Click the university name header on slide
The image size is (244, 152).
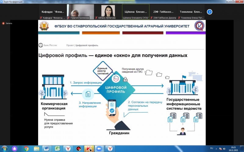[x=122, y=26]
